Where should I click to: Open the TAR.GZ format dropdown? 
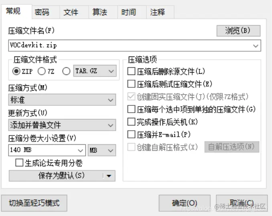tap(95, 71)
